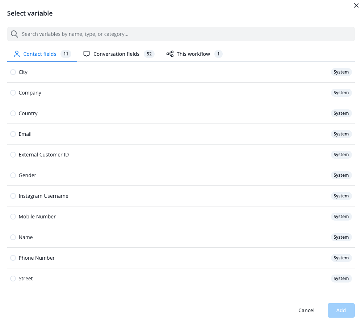Click the Cancel button

306,310
